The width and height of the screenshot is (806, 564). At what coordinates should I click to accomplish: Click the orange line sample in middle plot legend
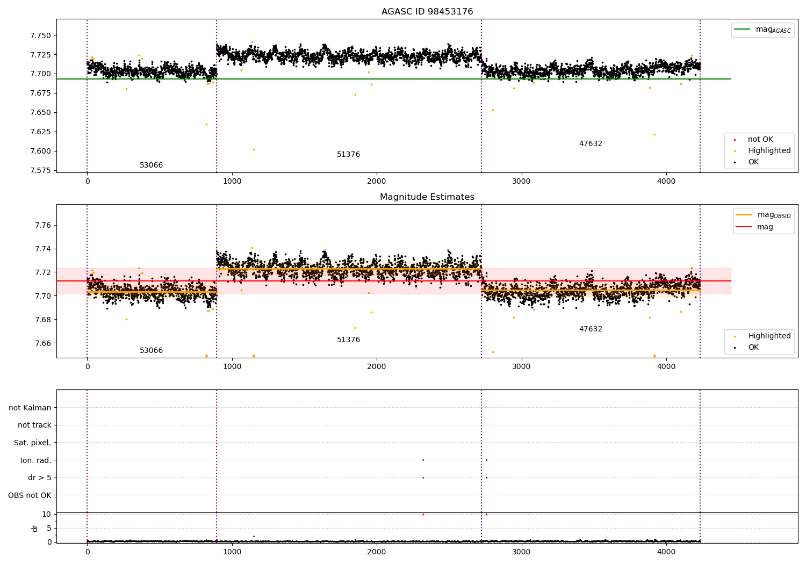click(744, 215)
